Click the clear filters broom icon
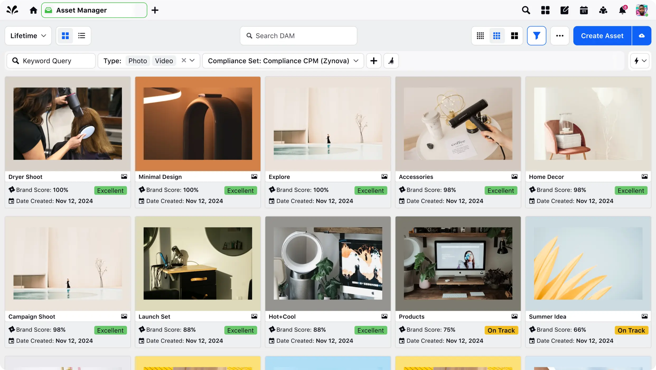The height and width of the screenshot is (370, 656). click(391, 61)
